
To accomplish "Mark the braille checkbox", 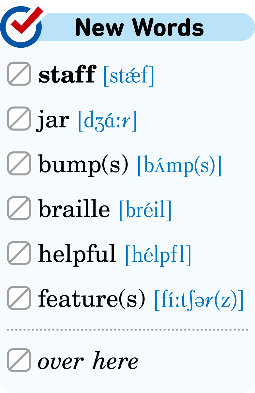I will (19, 208).
